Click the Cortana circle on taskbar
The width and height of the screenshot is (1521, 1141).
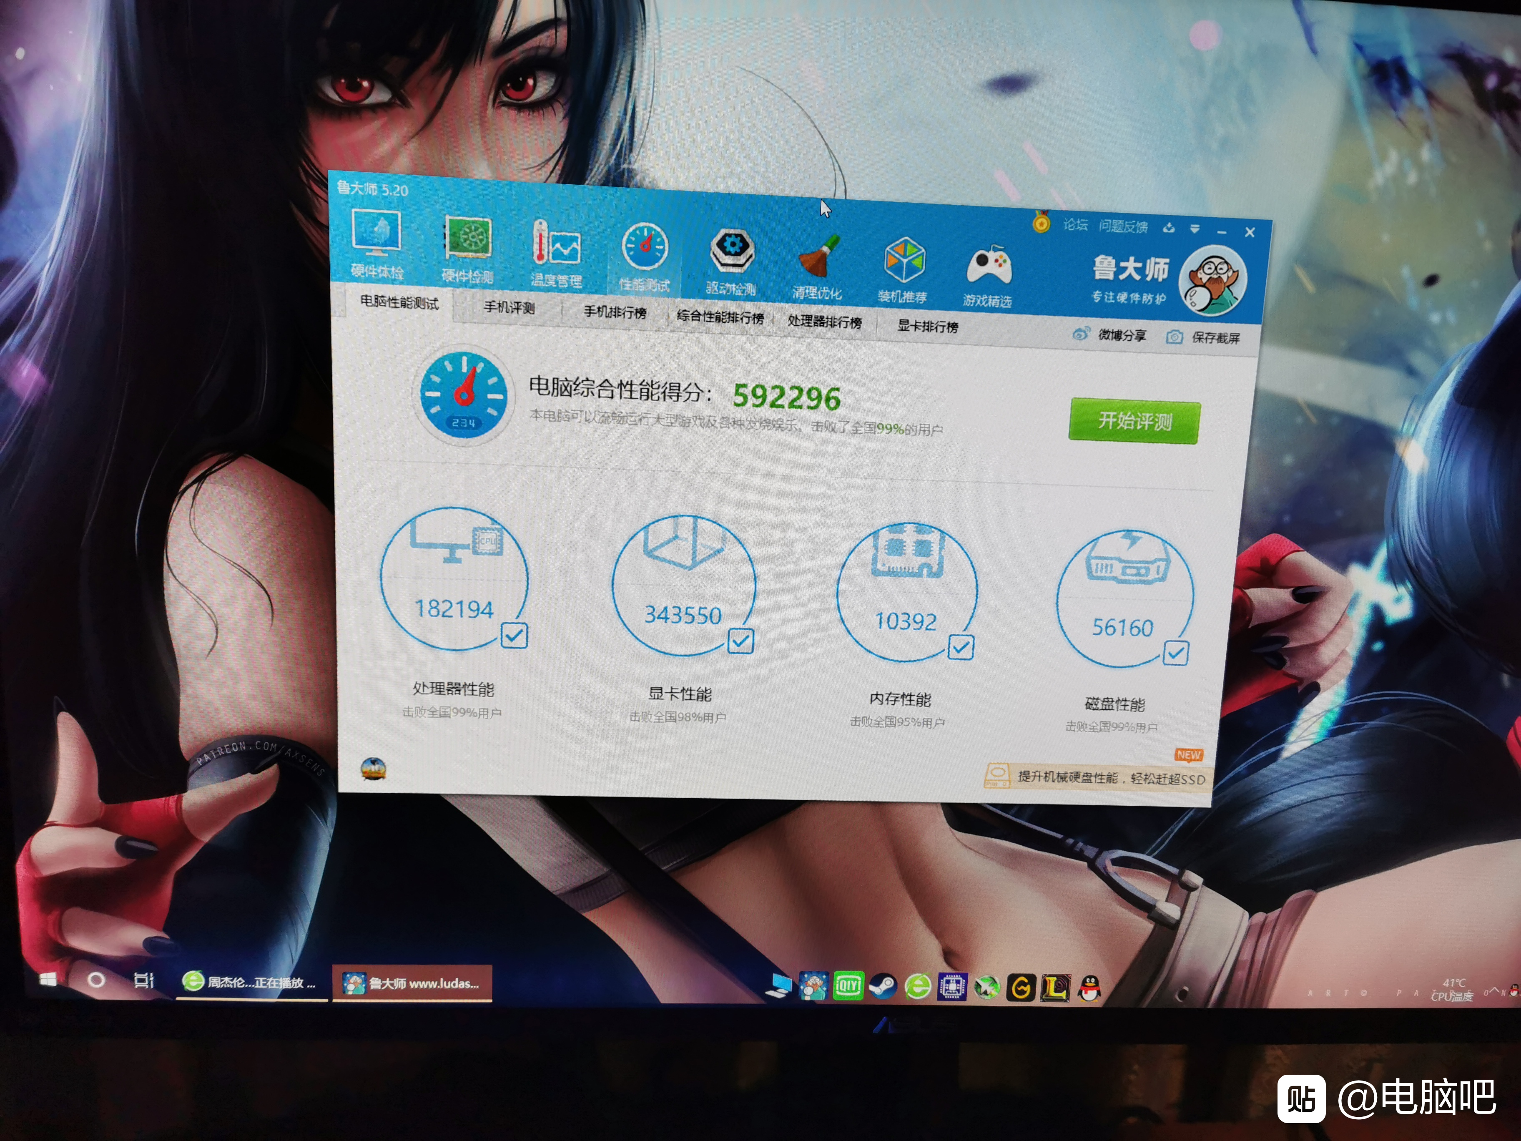pos(96,979)
